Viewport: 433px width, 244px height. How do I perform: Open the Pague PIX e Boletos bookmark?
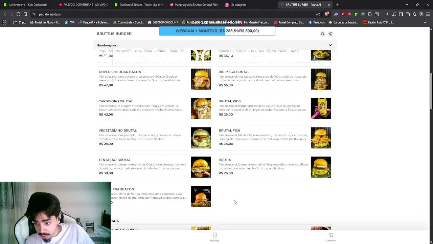pos(94,22)
